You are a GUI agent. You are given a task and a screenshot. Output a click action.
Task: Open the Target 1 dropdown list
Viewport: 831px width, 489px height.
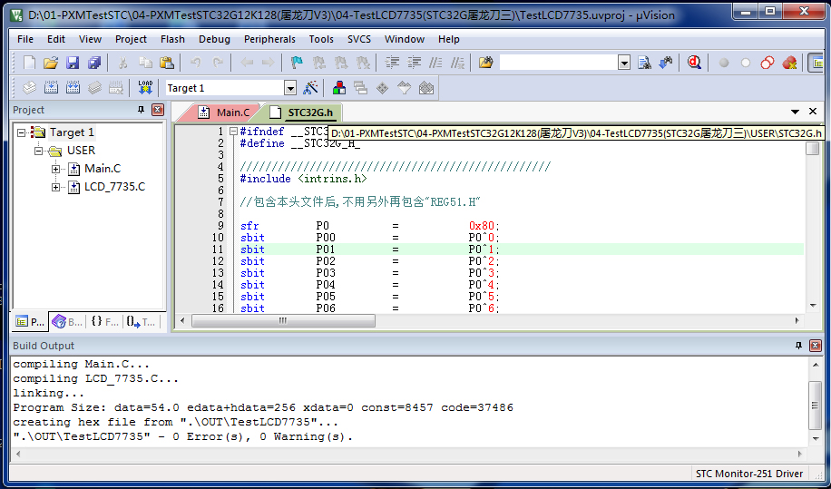tap(290, 88)
